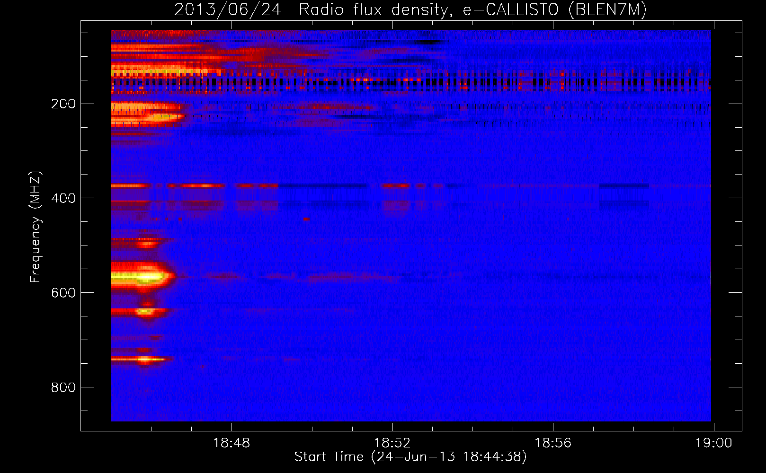Click the 800 MHz frequency tick label
This screenshot has width=766, height=473.
(63, 387)
